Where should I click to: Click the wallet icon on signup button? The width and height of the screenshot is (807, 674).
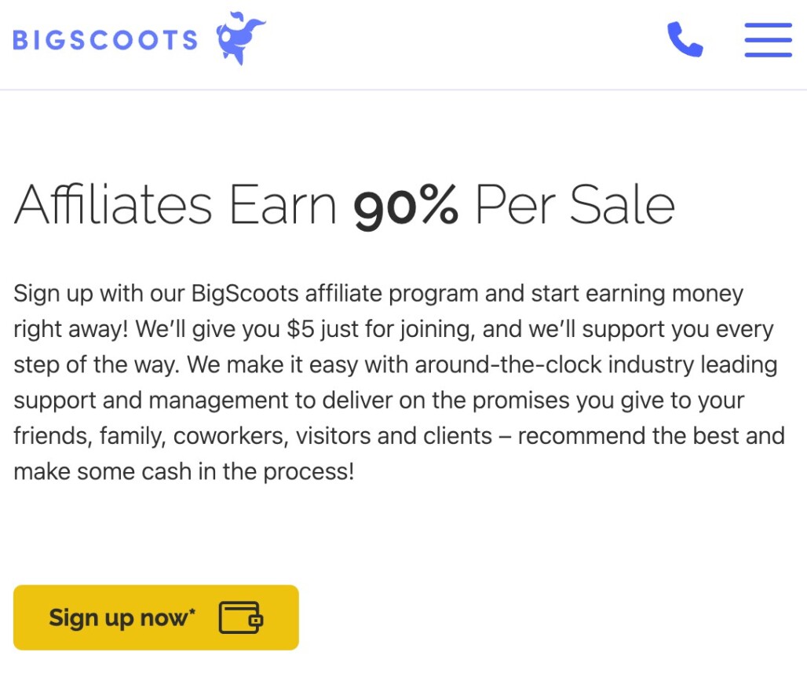coord(241,617)
